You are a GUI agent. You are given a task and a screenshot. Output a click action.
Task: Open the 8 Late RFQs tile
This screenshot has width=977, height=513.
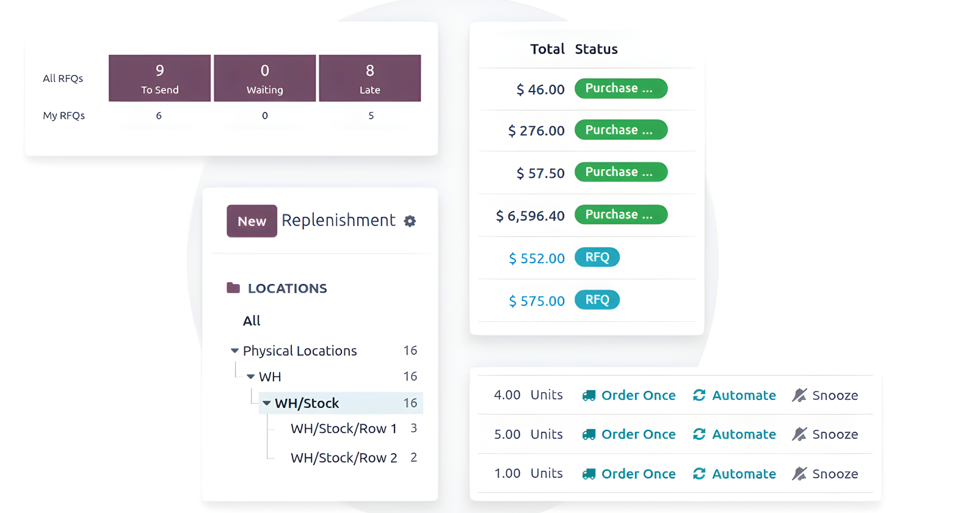pyautogui.click(x=369, y=78)
